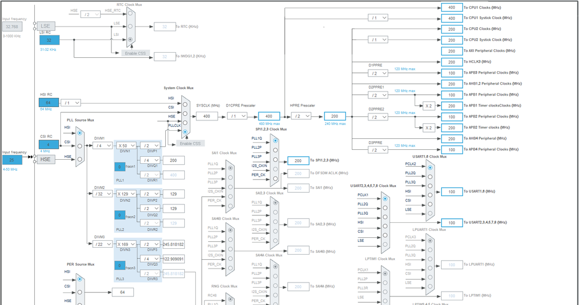Click the fracn1 value field in PLL1
Viewport: 579px width, 305px height.
[x=119, y=167]
